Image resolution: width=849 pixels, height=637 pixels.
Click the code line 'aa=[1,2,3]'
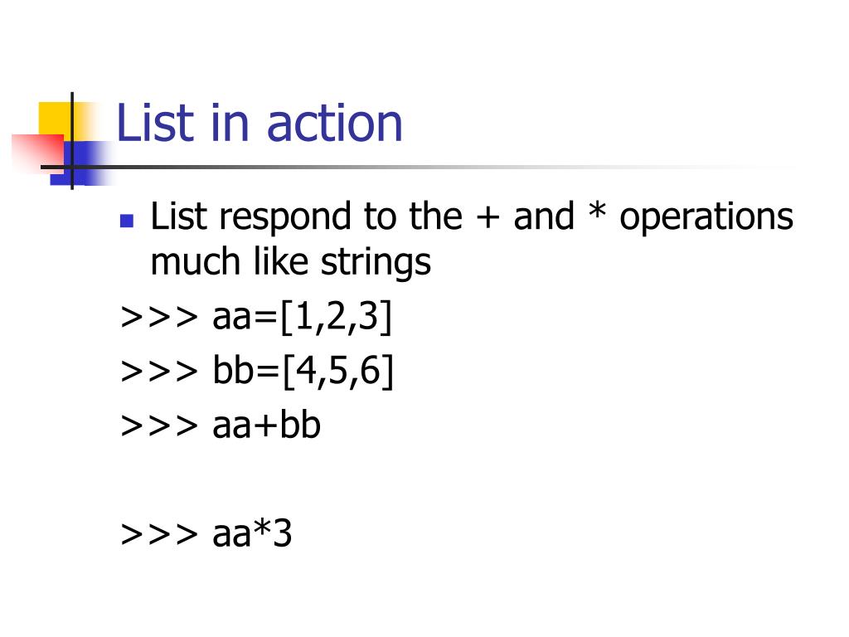[302, 317]
